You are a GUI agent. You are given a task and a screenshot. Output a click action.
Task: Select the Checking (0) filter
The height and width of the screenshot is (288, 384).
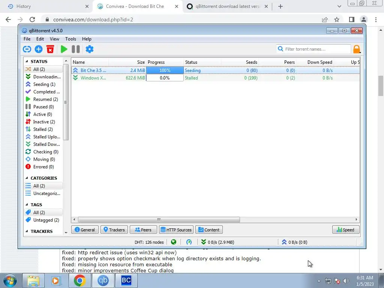pyautogui.click(x=43, y=152)
